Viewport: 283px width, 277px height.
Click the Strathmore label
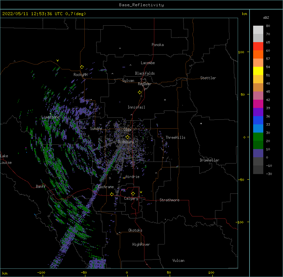click(169, 200)
